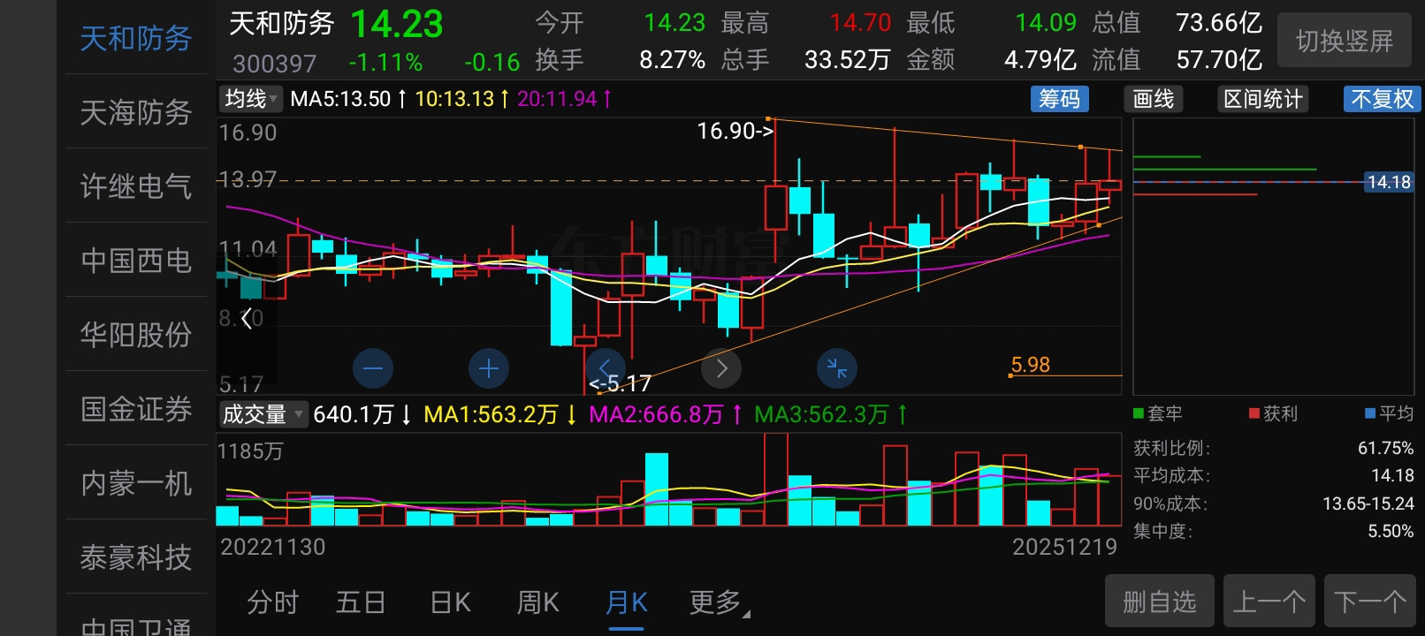Toggle the 筹码 chip distribution panel
This screenshot has height=636, width=1425.
click(1059, 99)
